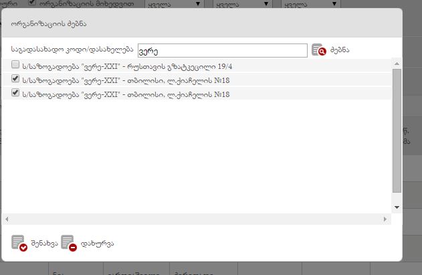Image resolution: width=422 pixels, height=275 pixels.
Task: Click the დახურვა (close) document icon
Action: pyautogui.click(x=68, y=243)
